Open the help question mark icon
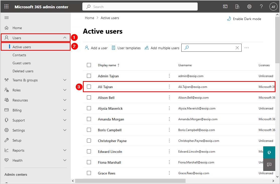 click(x=261, y=7)
